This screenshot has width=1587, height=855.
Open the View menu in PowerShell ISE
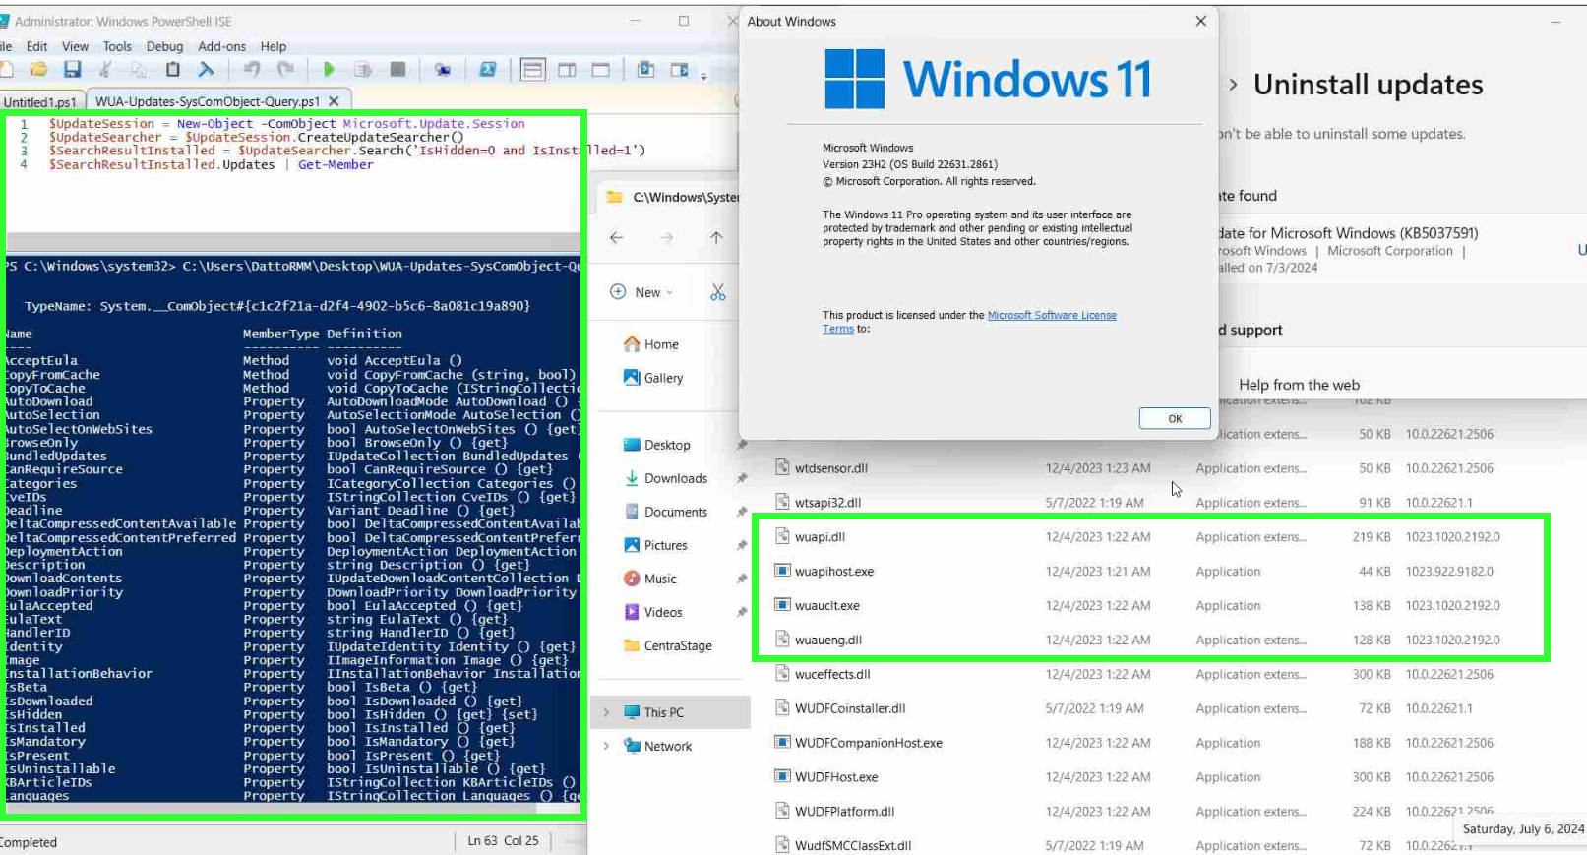coord(75,46)
